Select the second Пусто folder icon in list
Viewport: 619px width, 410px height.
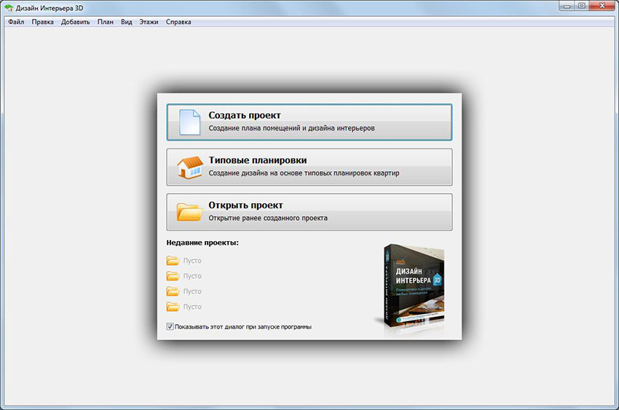pyautogui.click(x=173, y=276)
